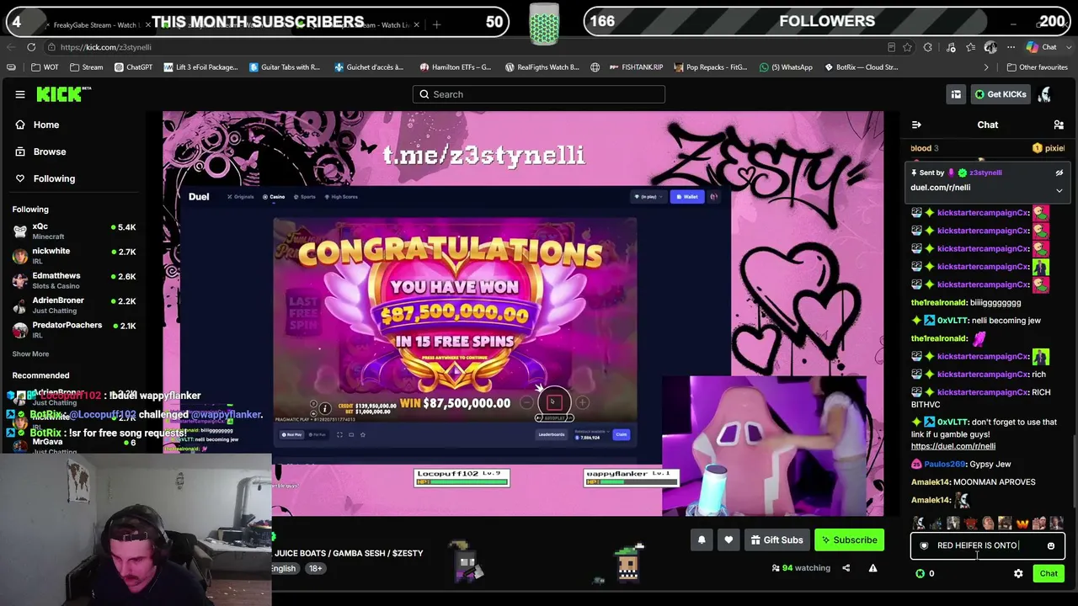
Task: Add this page to favourites star
Action: pos(909,47)
